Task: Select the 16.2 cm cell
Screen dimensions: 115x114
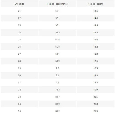Action: pos(96,47)
